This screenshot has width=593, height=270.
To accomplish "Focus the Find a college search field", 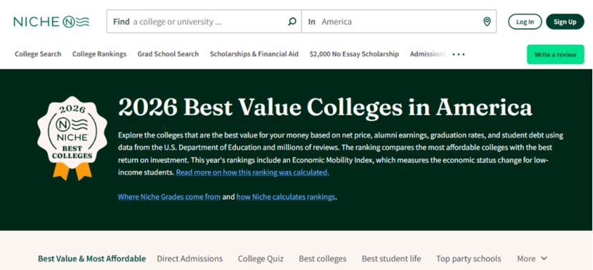I will point(204,21).
